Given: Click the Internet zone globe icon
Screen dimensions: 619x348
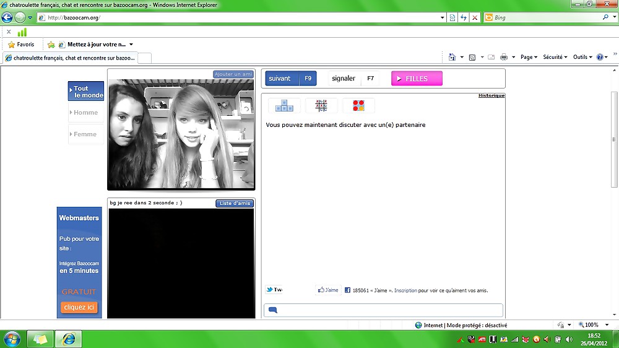Looking at the screenshot, I should point(418,325).
